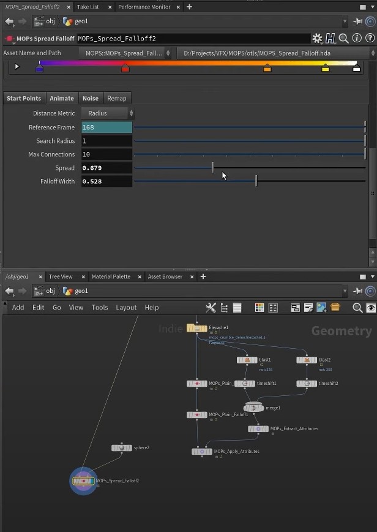Select the filecache1 node
The width and height of the screenshot is (377, 532).
[197, 329]
